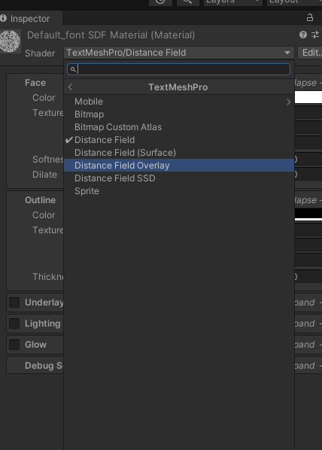This screenshot has height=450, width=322.
Task: Choose Distance Field Overlay shader
Action: pyautogui.click(x=179, y=166)
